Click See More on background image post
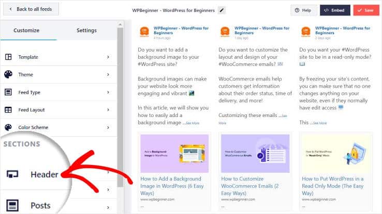Screen dimensions: 382x214 coord(193,123)
